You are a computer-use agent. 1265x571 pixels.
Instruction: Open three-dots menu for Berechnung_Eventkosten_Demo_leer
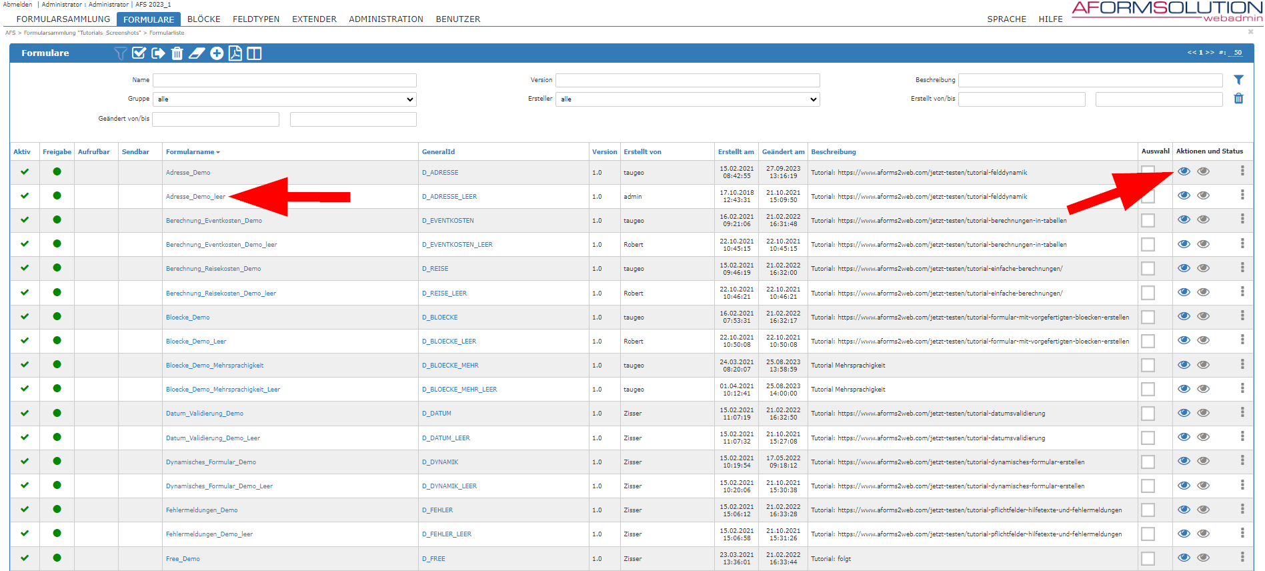click(1242, 243)
